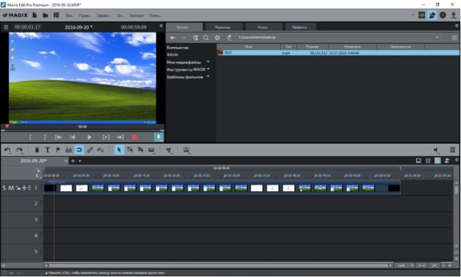461x277 pixels.
Task: Open media pool options gear icon
Action: coord(217,38)
